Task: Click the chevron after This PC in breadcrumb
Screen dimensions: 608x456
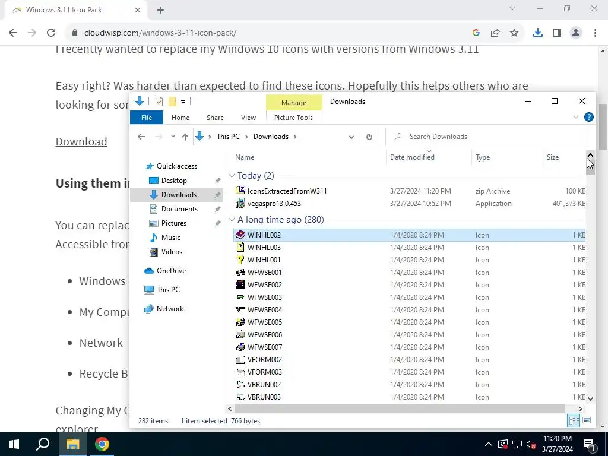Action: (x=248, y=137)
